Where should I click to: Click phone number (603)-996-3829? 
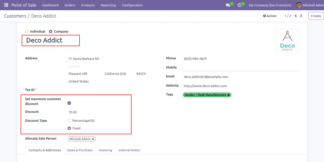point(195,59)
